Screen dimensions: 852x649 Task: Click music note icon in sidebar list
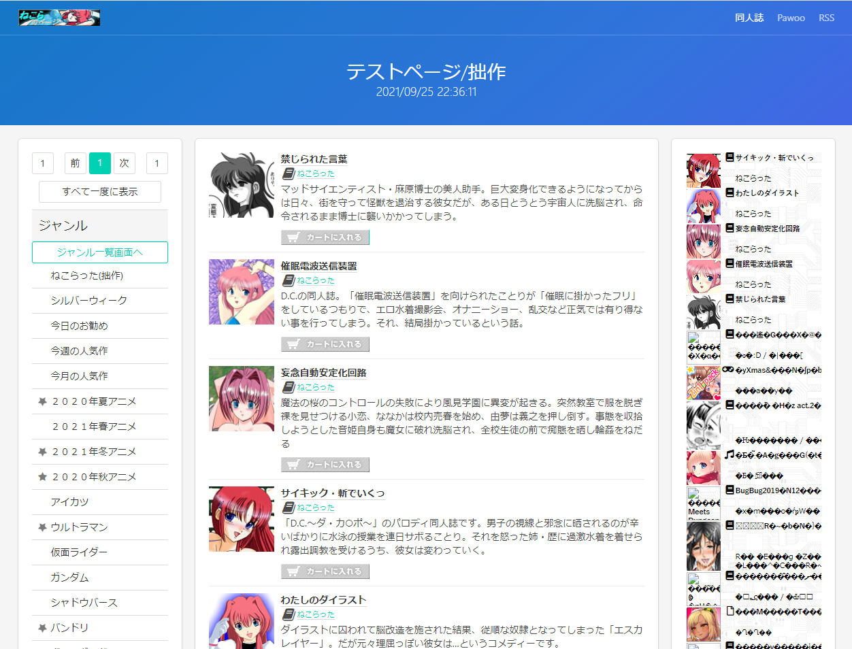(x=730, y=454)
